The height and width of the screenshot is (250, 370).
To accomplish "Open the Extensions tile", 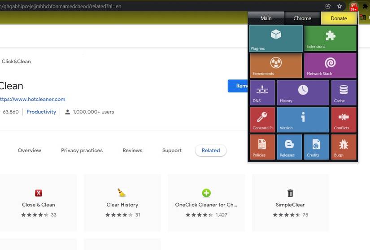I will tap(330, 38).
